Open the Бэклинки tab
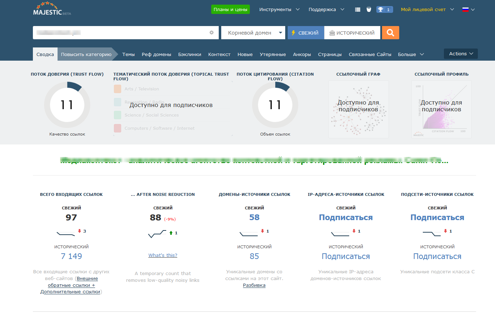Viewport: 495px width, 320px height. pyautogui.click(x=189, y=54)
